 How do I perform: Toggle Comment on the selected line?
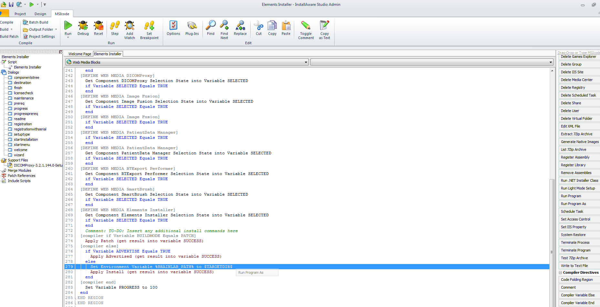pos(306,30)
